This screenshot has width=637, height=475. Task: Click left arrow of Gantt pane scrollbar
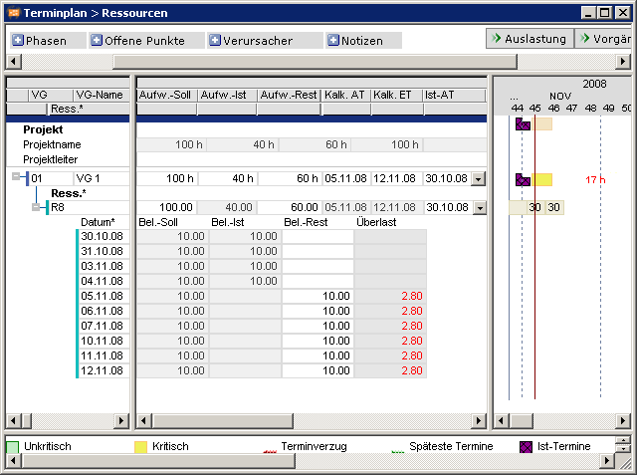click(x=501, y=421)
